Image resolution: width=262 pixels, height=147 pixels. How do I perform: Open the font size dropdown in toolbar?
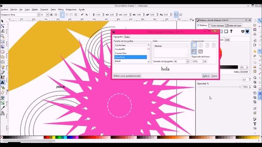click(47, 15)
